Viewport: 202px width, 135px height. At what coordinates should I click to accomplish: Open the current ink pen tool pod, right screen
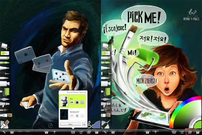(x=106, y=124)
